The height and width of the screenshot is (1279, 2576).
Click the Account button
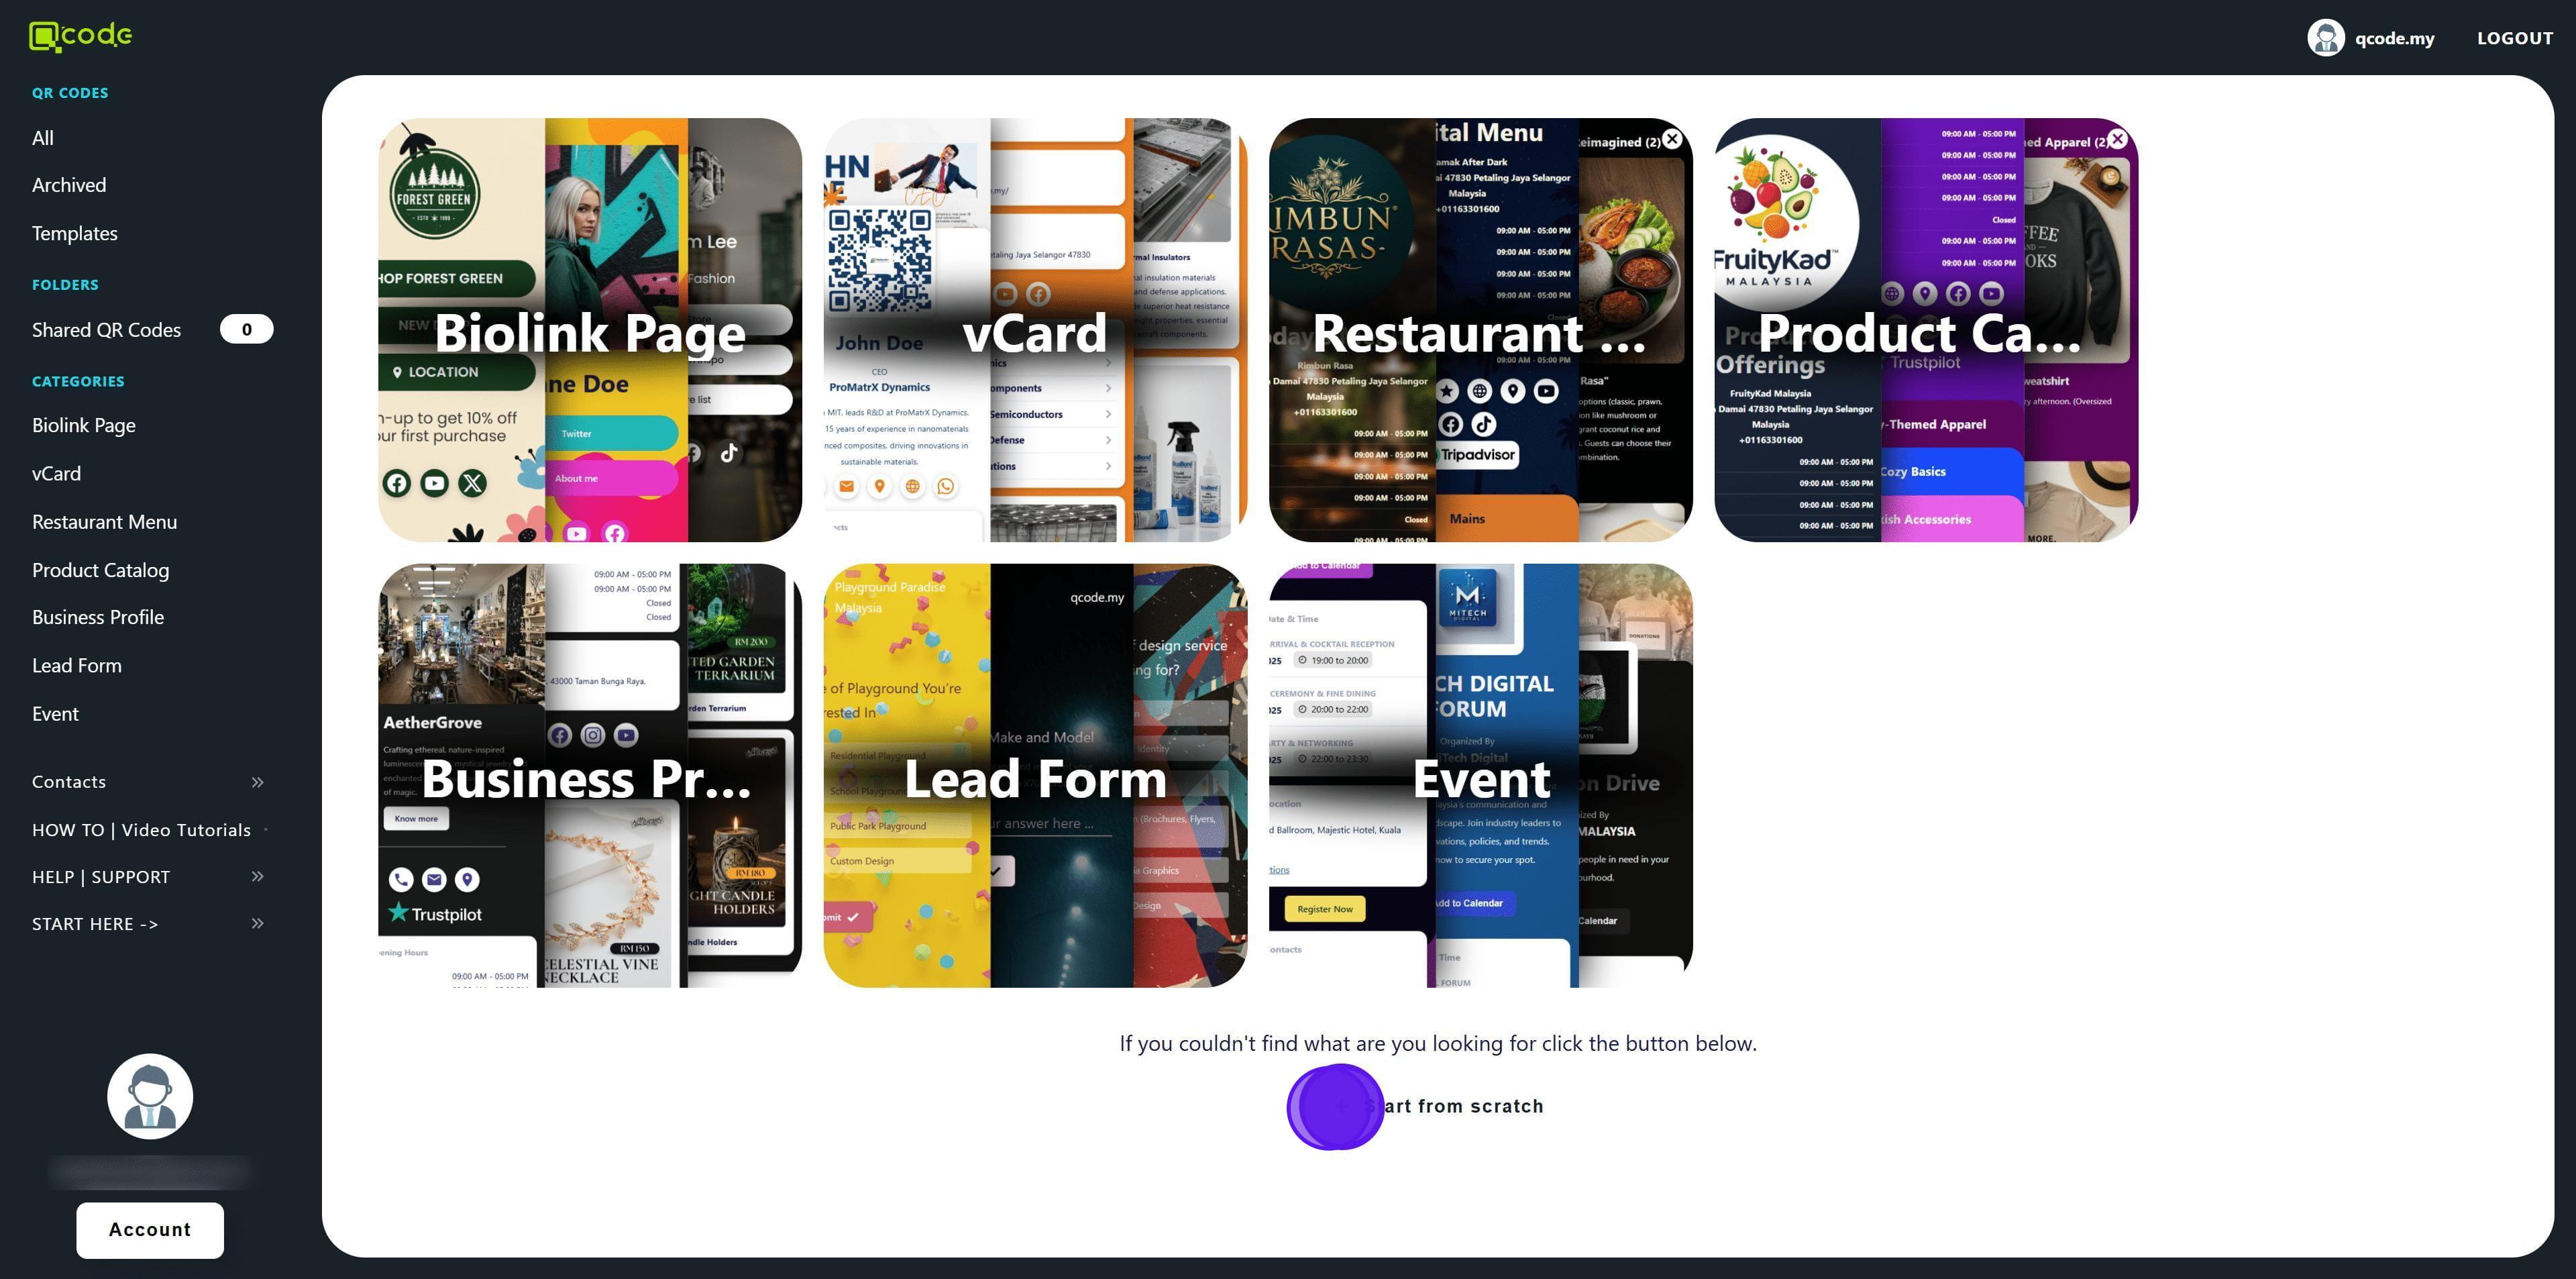click(150, 1230)
